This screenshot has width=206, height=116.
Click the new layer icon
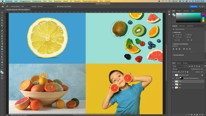(200, 115)
